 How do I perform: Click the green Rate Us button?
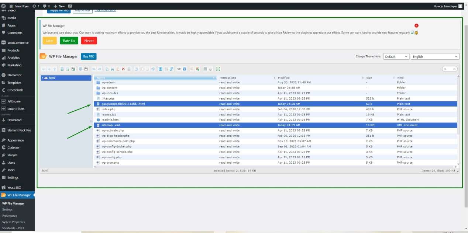coord(69,41)
